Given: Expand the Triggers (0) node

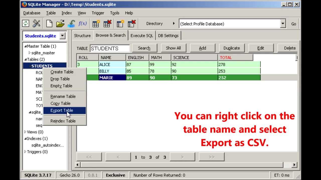Looking at the screenshot, I should click(25, 151).
